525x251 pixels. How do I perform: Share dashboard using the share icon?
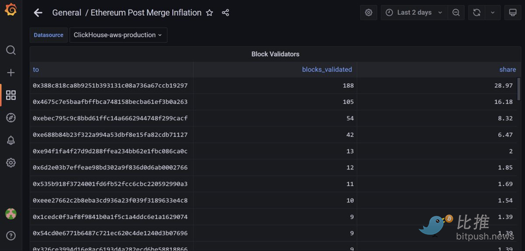pos(225,12)
